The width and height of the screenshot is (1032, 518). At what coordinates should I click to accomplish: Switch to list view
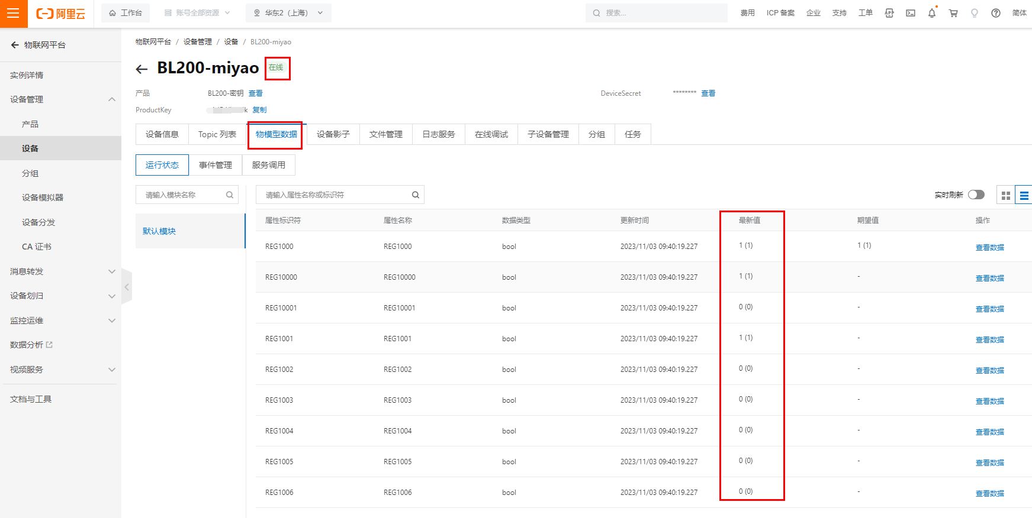tap(1024, 195)
